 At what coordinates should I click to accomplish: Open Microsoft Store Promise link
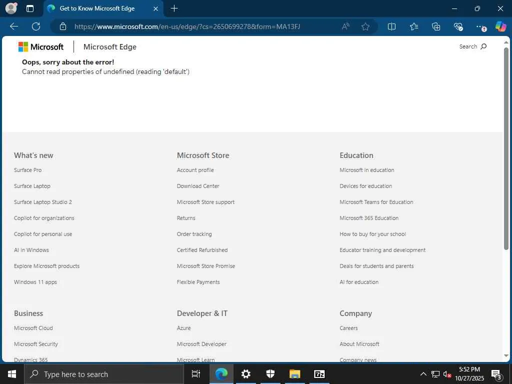(206, 266)
